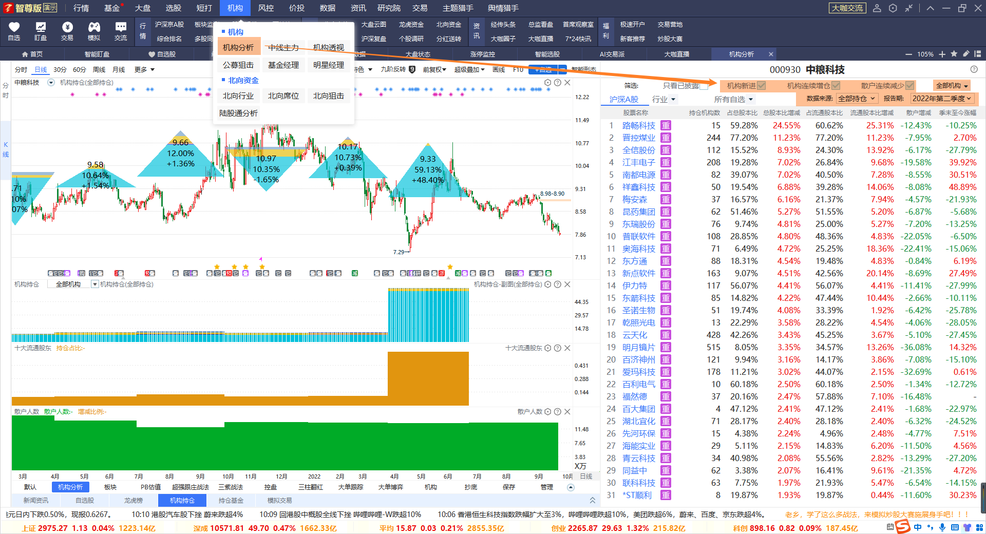Select 中线主力 in the 机构 menu
Image resolution: width=986 pixels, height=534 pixels.
pyautogui.click(x=283, y=47)
